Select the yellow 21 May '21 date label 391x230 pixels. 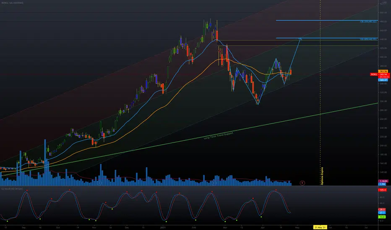click(x=320, y=227)
